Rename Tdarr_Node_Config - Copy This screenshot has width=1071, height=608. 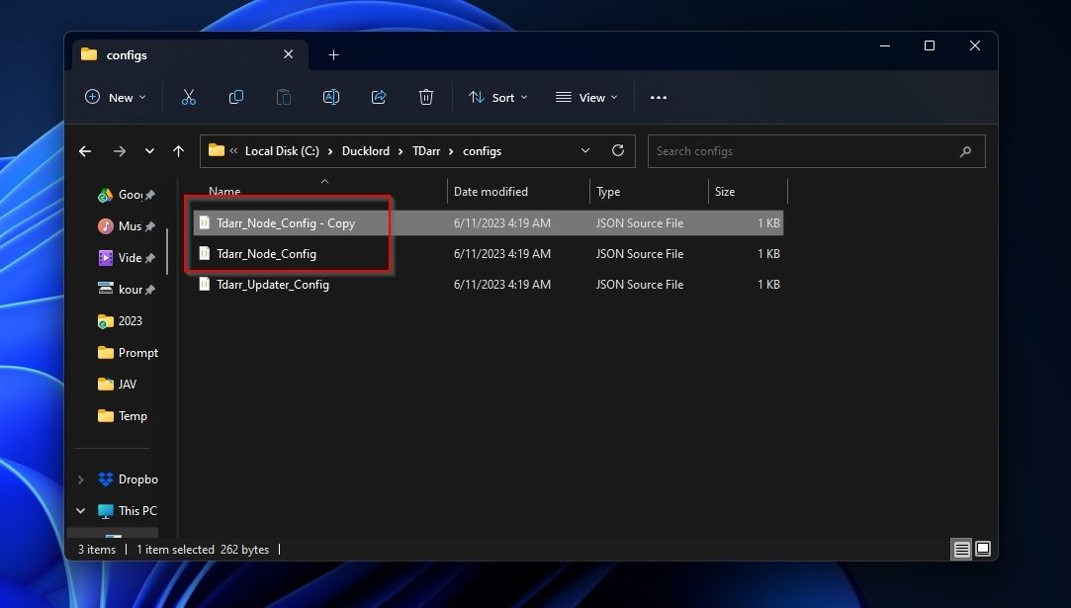(x=331, y=97)
